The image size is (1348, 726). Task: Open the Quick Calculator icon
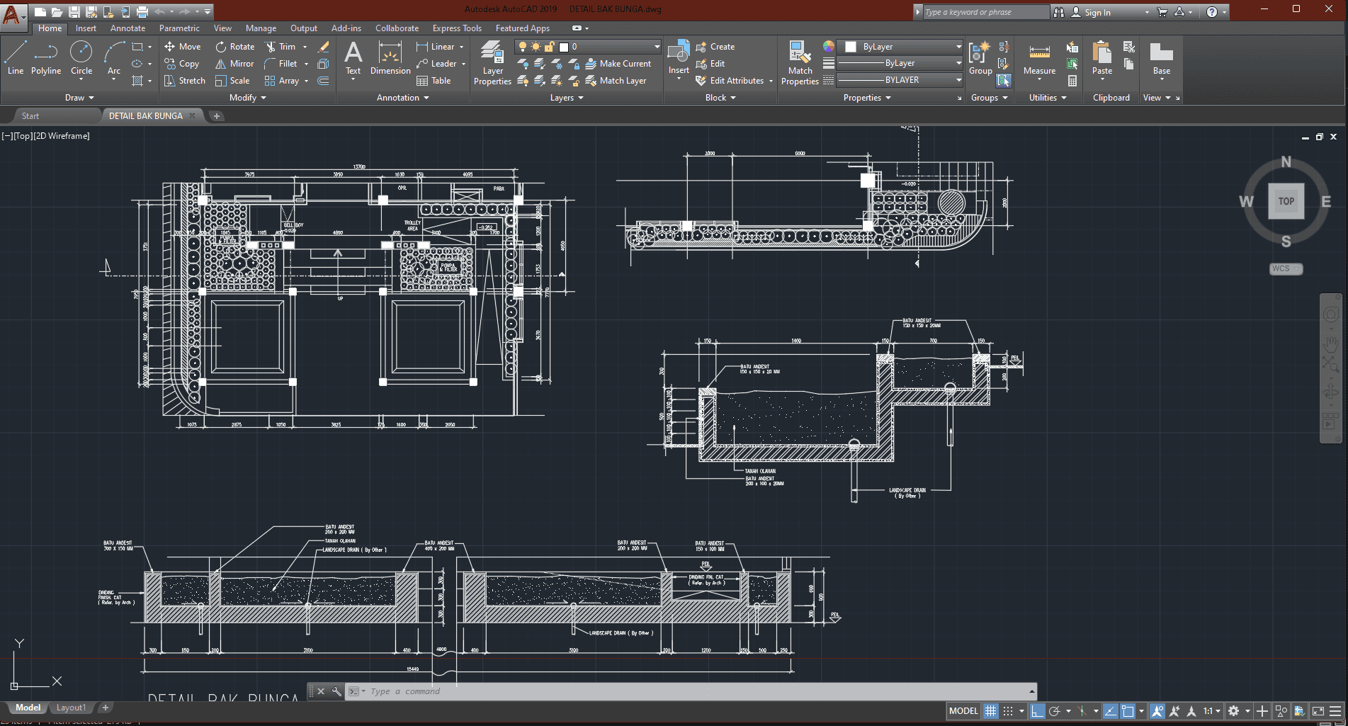[1072, 81]
